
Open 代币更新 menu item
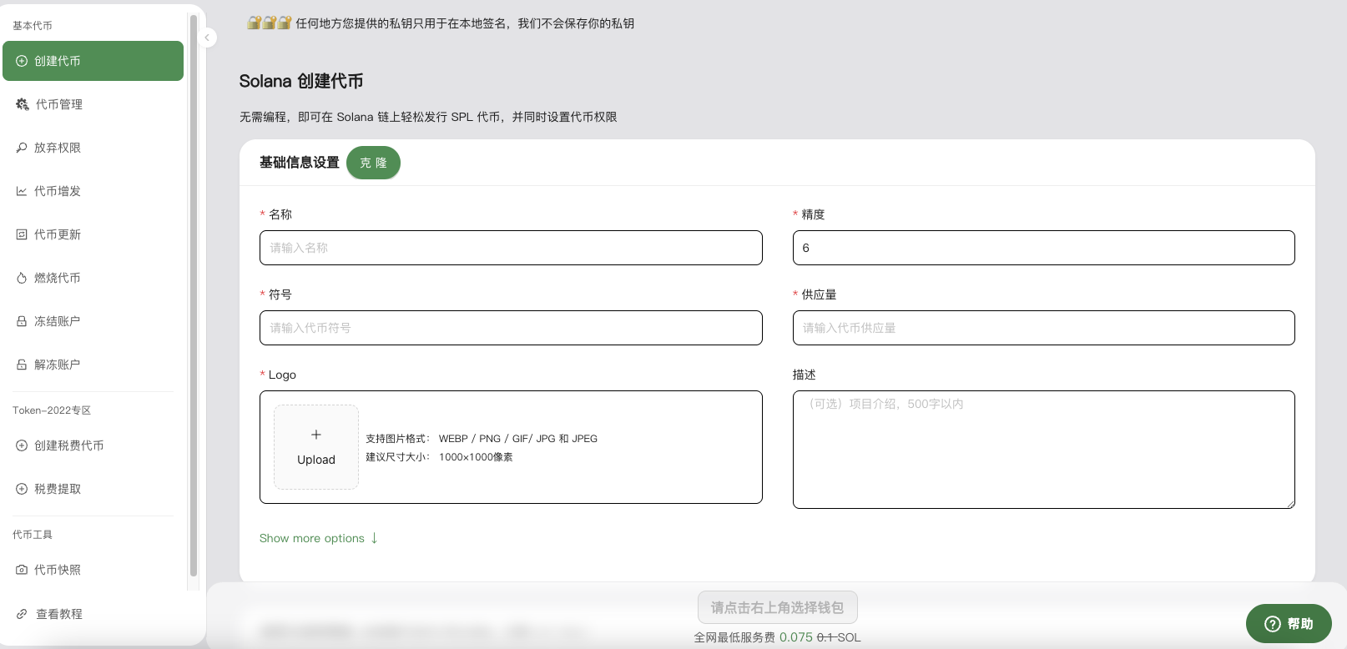click(x=93, y=234)
